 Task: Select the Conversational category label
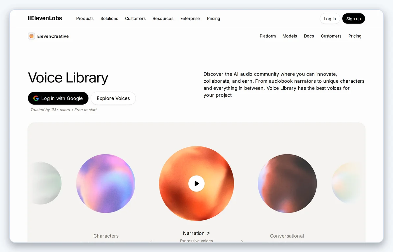(287, 236)
